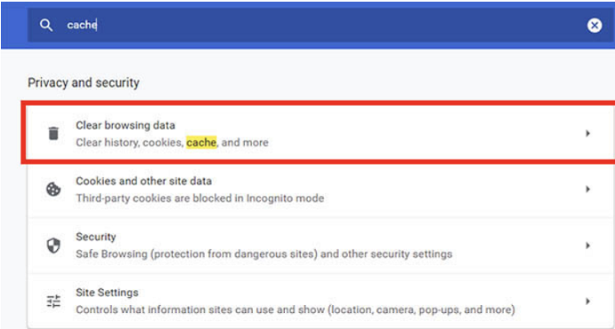This screenshot has height=329, width=615.
Task: Click the magnifying glass search icon
Action: (x=46, y=26)
